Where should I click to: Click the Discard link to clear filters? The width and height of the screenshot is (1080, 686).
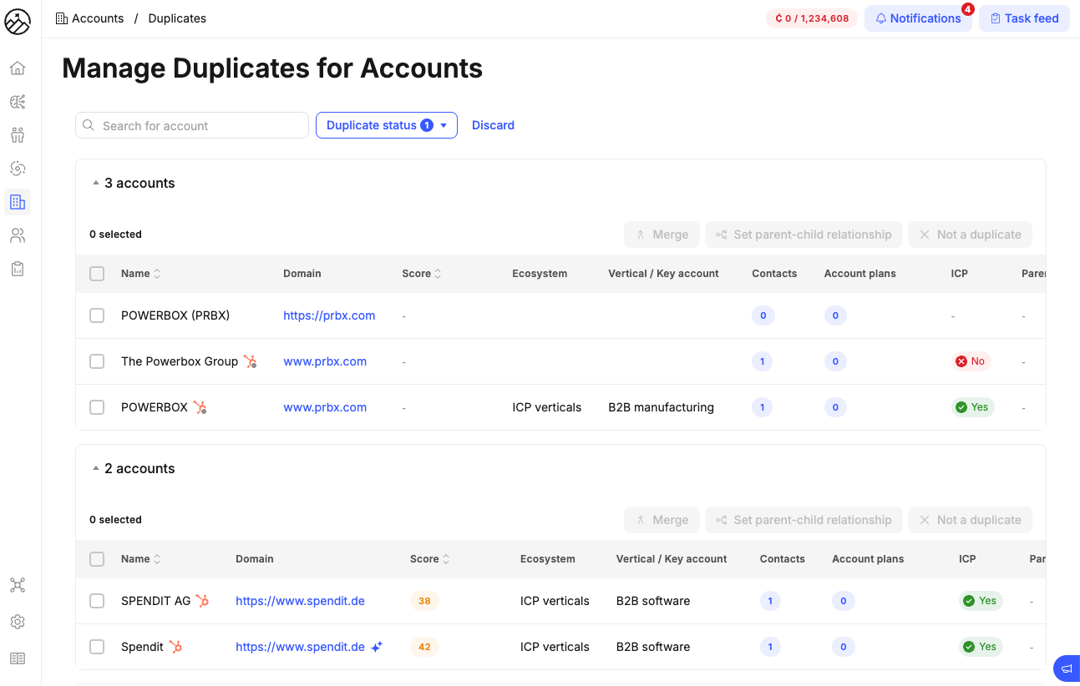point(493,124)
